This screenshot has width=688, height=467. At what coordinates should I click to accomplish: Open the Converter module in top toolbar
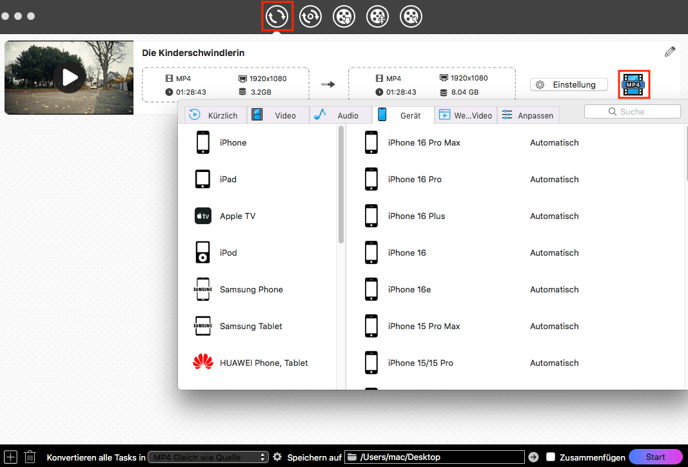tap(277, 17)
